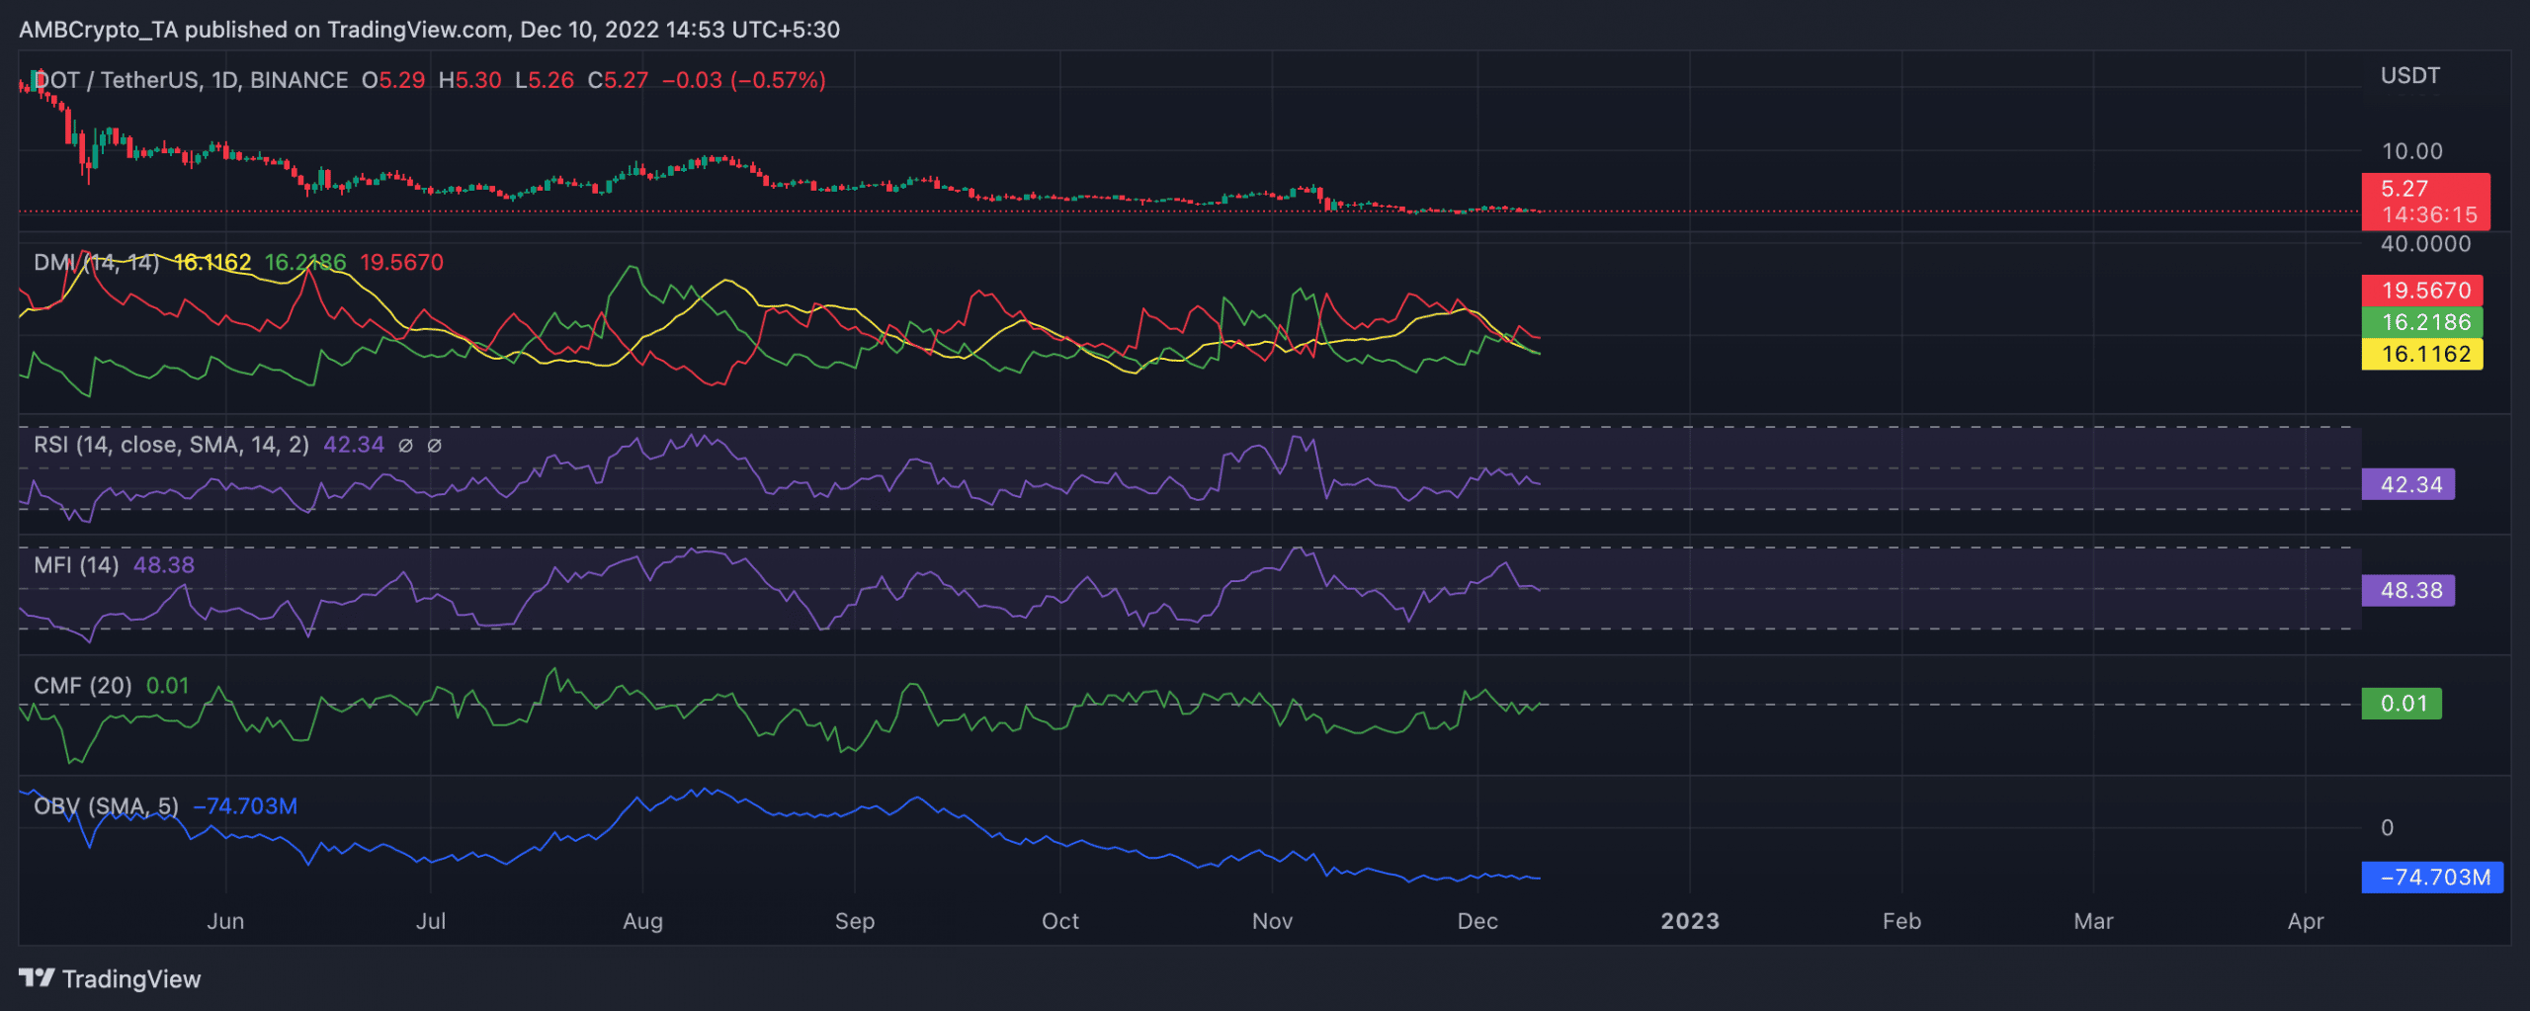This screenshot has width=2530, height=1011.
Task: Click the 2023 label on the time axis
Action: pyautogui.click(x=1690, y=921)
